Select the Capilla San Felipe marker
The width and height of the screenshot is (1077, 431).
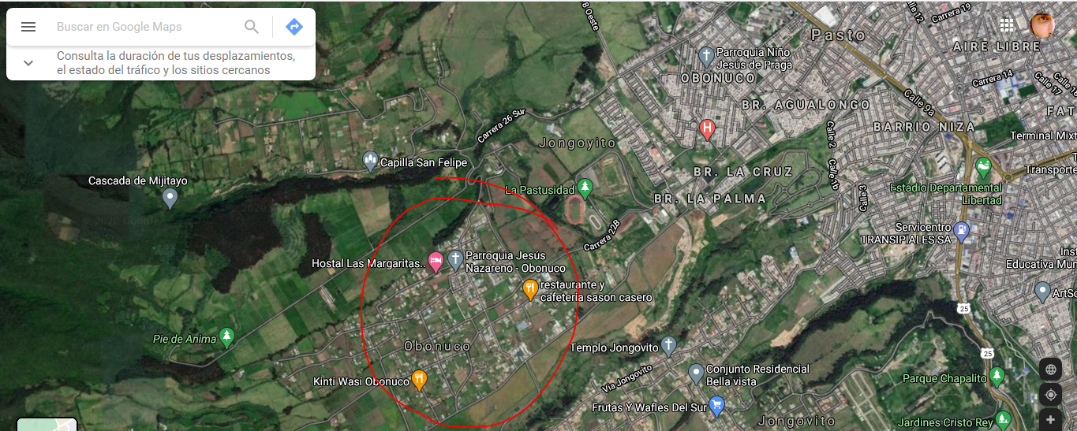click(371, 162)
